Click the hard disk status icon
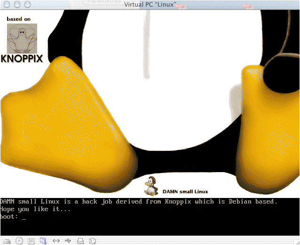This screenshot has width=300, height=245. [x=7, y=241]
